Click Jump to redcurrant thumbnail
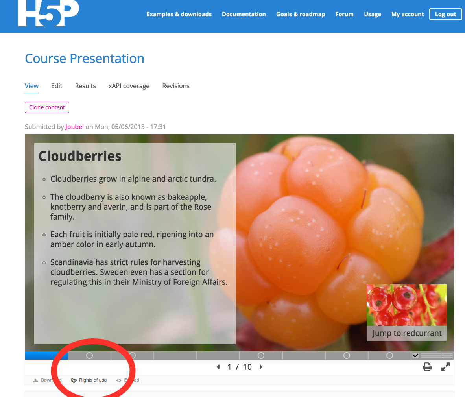This screenshot has height=397, width=465. [406, 313]
